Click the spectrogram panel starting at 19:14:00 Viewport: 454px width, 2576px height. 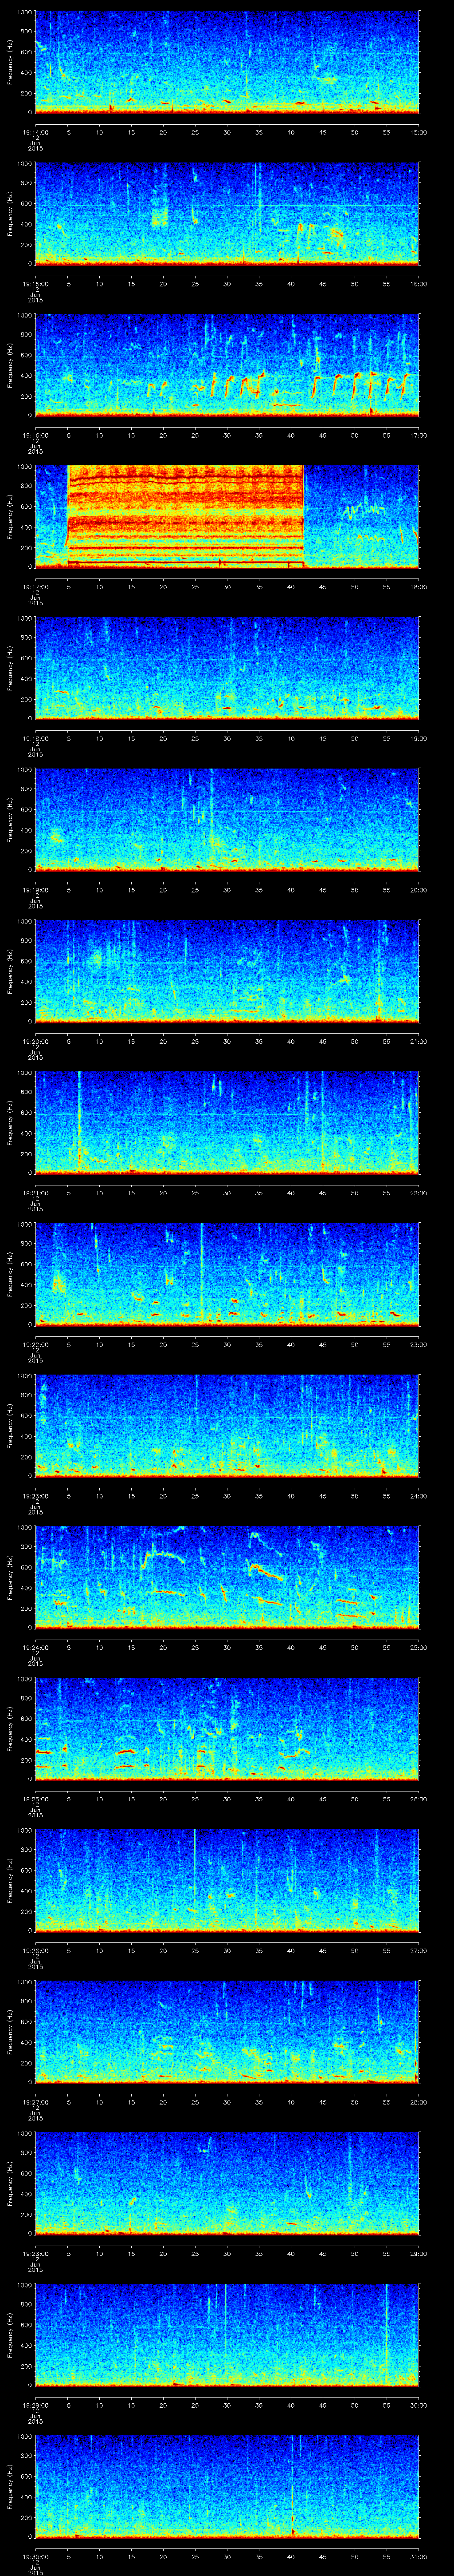pos(227,62)
